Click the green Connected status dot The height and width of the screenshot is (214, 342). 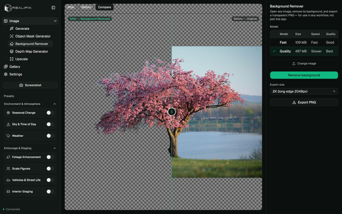click(3, 209)
